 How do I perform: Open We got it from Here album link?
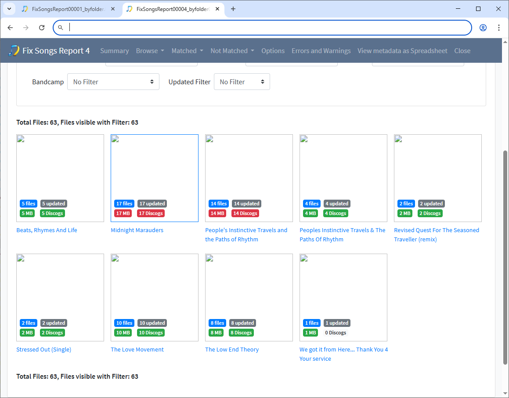pyautogui.click(x=344, y=354)
